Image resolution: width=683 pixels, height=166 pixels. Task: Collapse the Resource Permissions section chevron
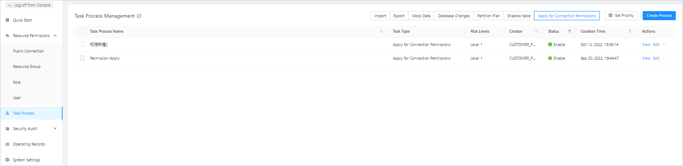click(x=55, y=36)
